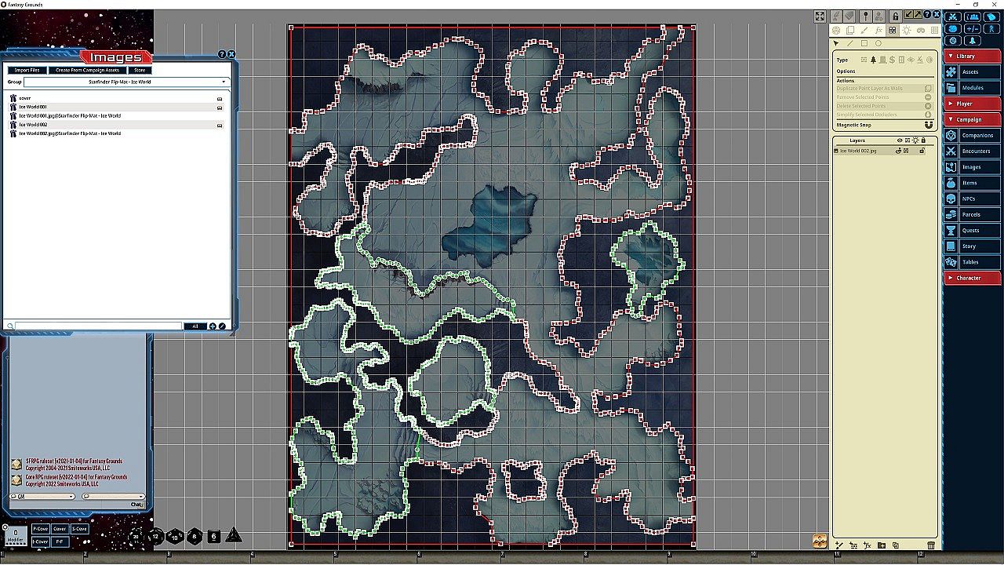
Task: Open the grid settings mode
Action: (934, 30)
